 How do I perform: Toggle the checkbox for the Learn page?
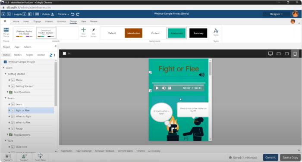coord(13,104)
